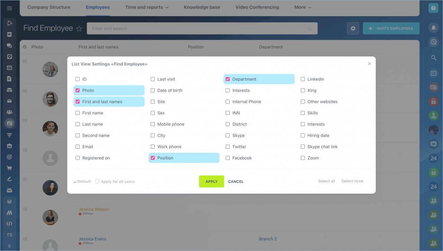Reset list view settings to Default

click(x=82, y=182)
